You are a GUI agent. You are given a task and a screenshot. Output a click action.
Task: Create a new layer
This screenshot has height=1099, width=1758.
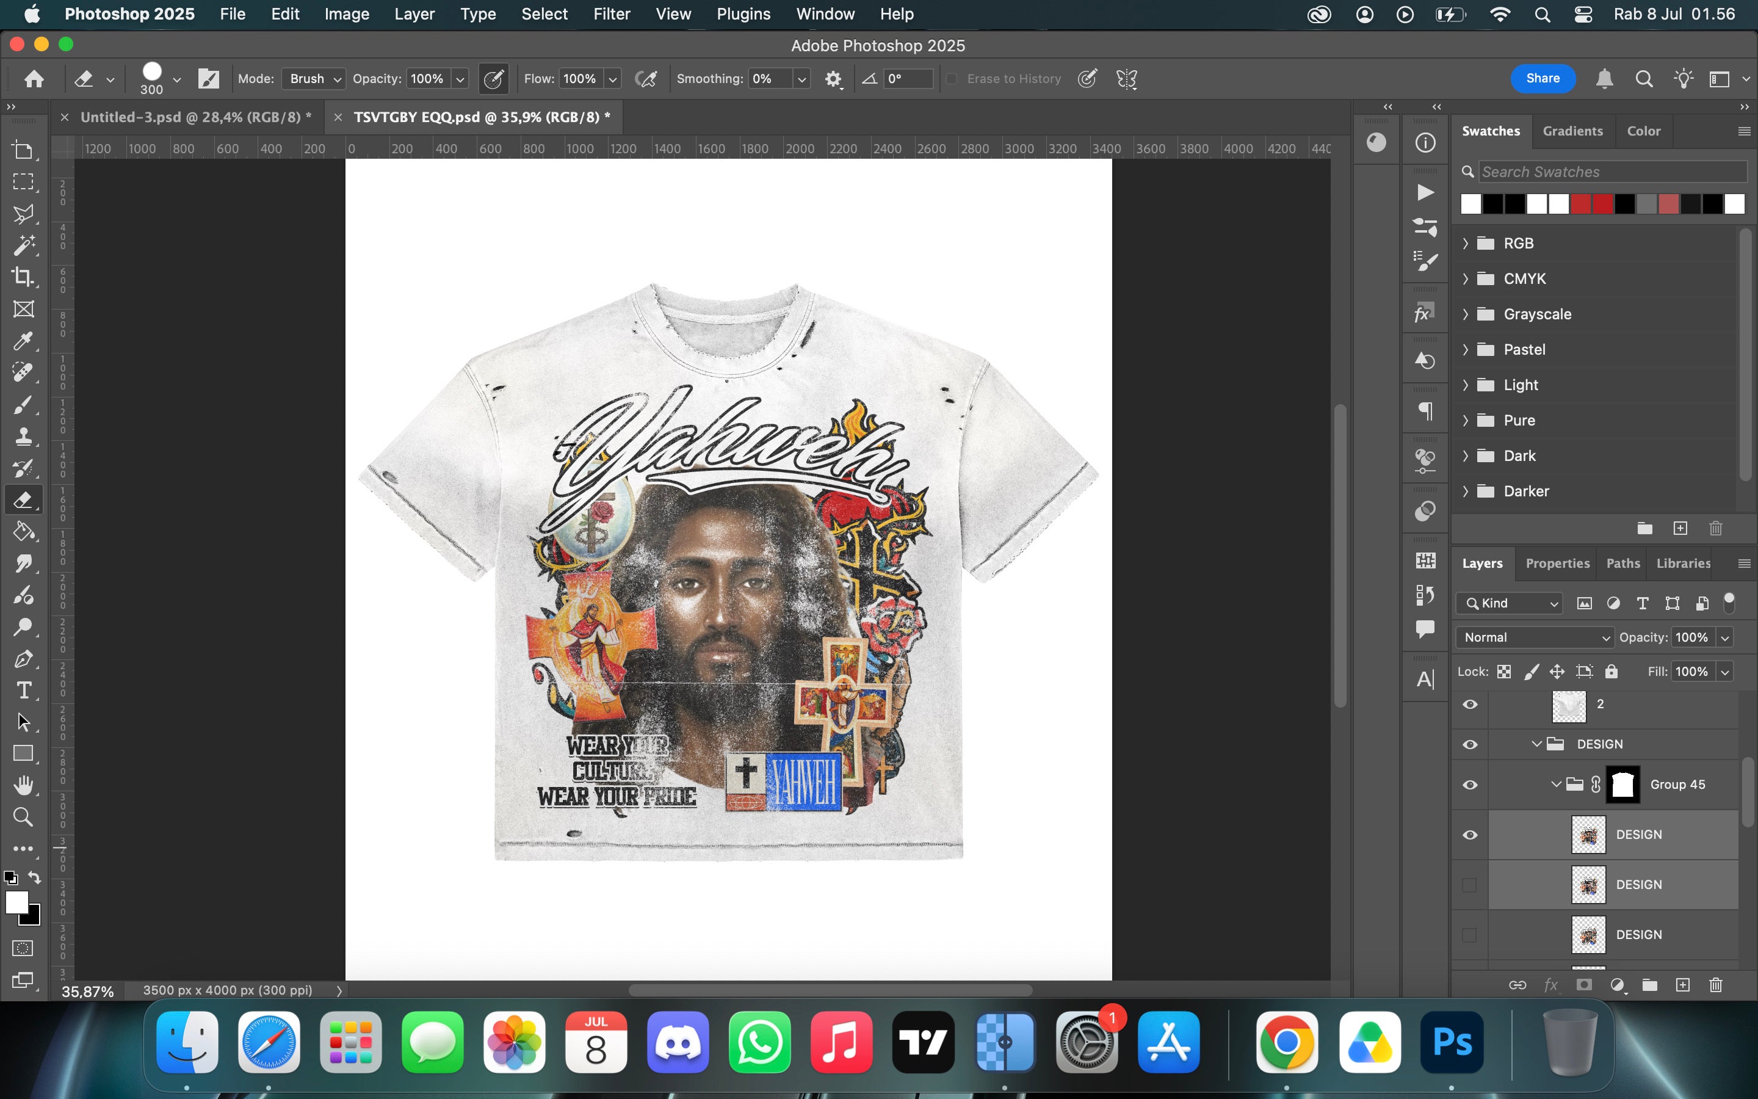(x=1682, y=985)
